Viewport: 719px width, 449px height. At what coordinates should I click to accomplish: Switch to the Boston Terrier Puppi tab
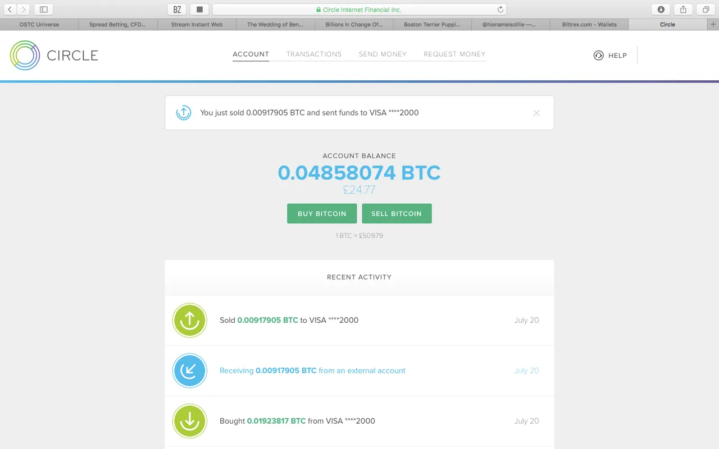point(433,25)
